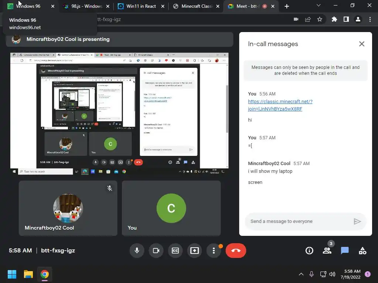The image size is (378, 283).
Task: Close the Win11 in React tab
Action: click(x=163, y=6)
